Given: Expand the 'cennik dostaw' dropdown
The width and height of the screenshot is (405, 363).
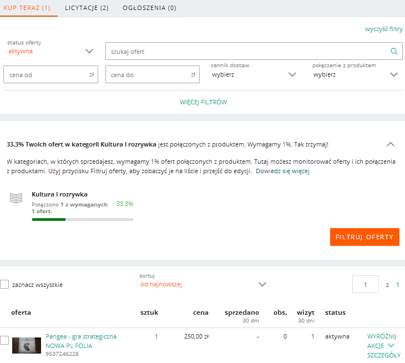Looking at the screenshot, I should click(254, 74).
